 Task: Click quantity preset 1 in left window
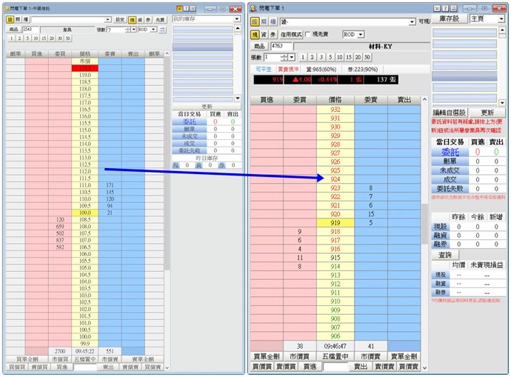click(11, 39)
